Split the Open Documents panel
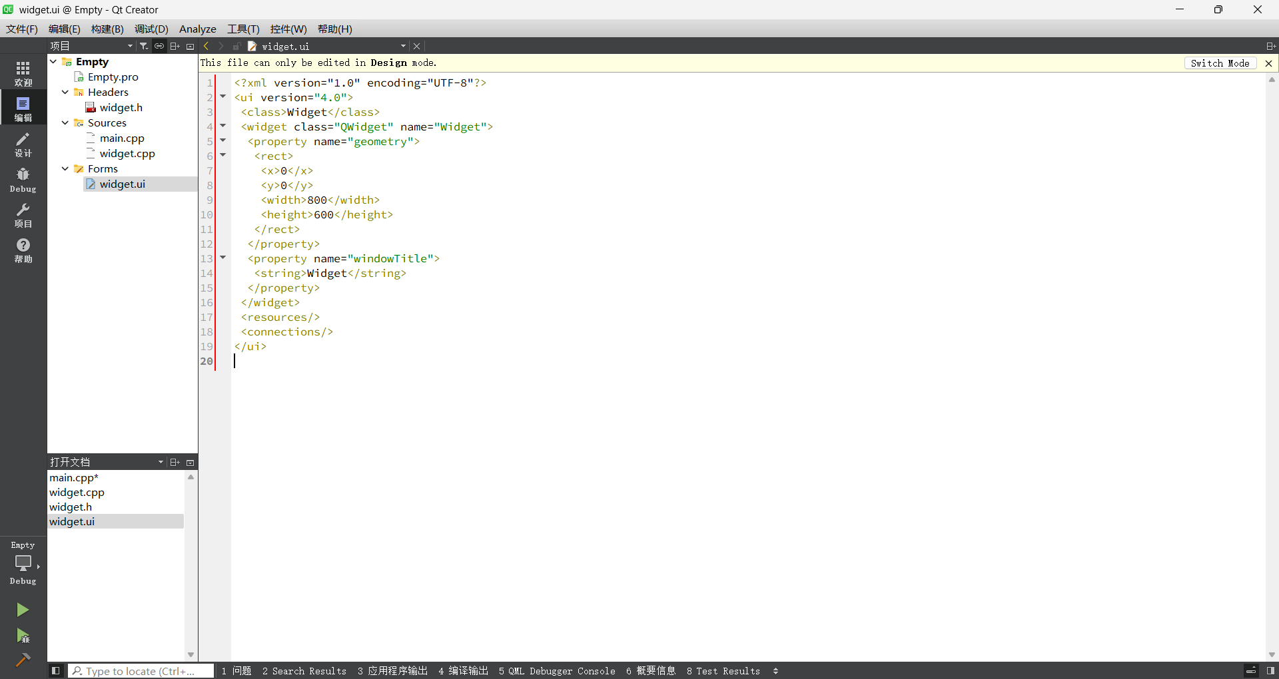Screen dimensions: 1279x679 [175, 462]
